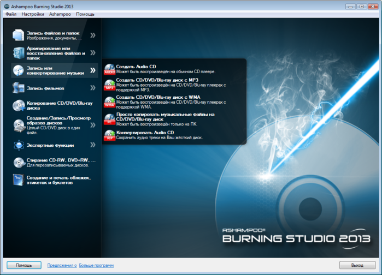Choose Архивирование или восстановление файлов label
382x275 pixels.
[56, 53]
